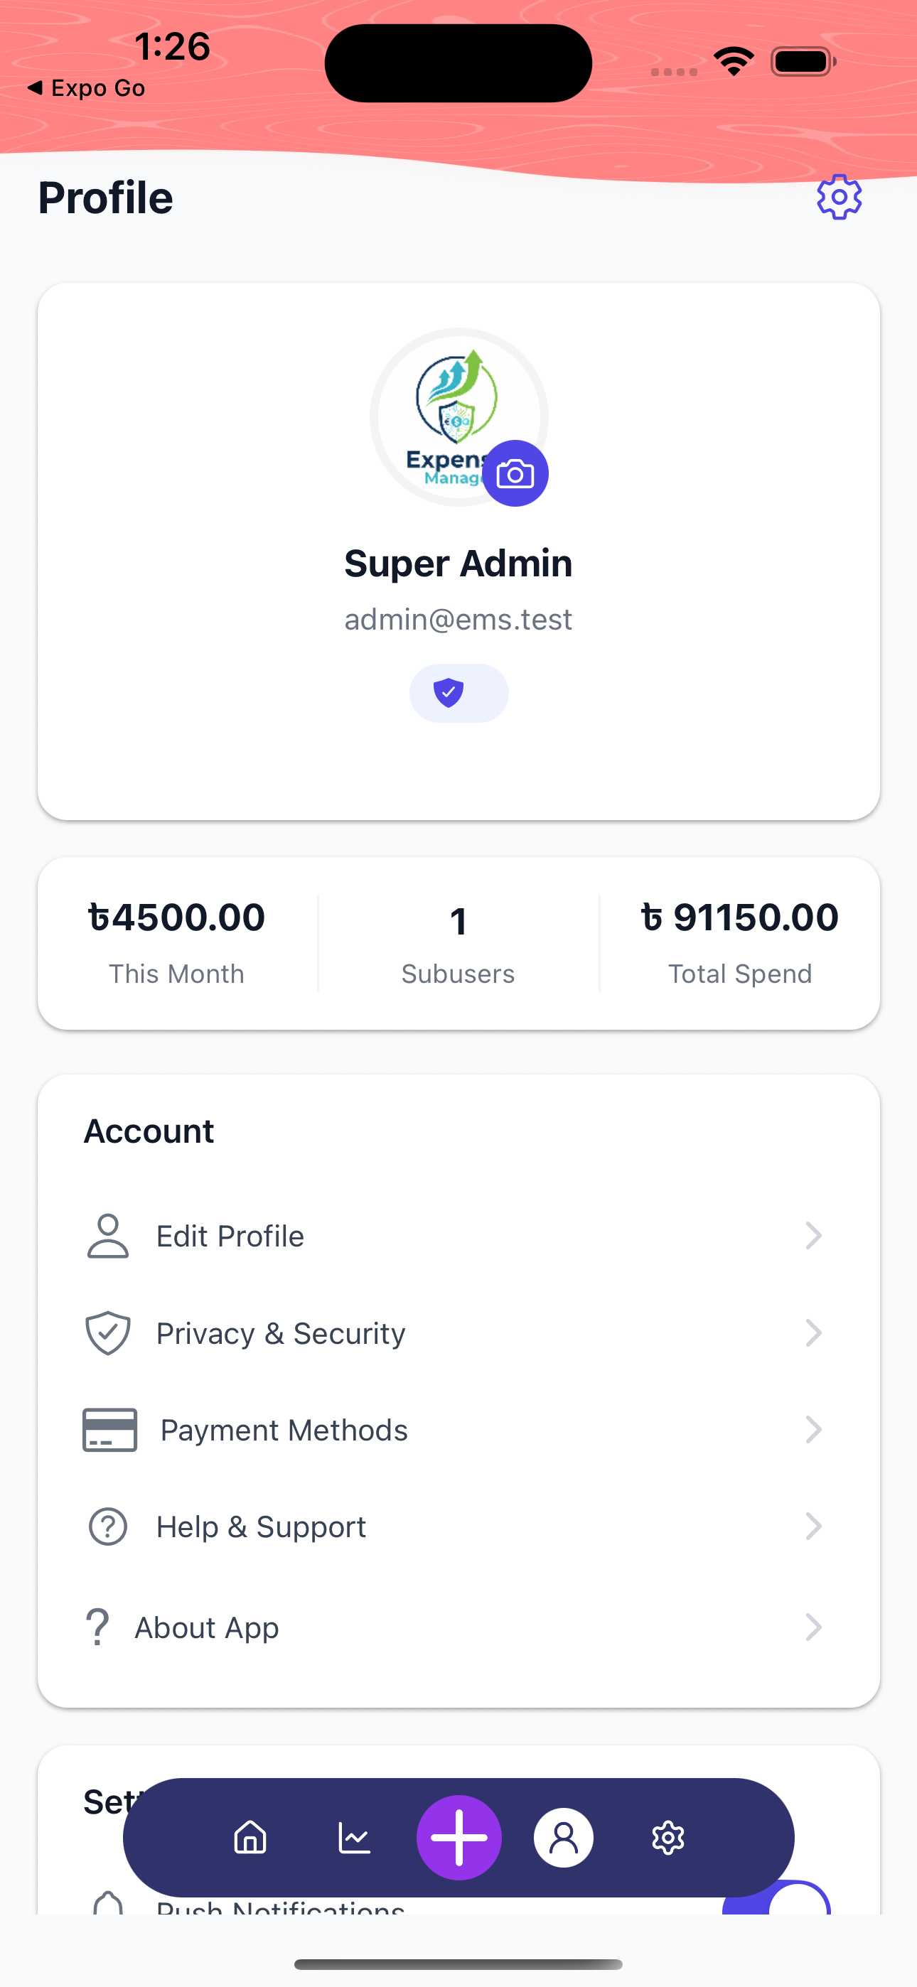Open the analytics chart tab
Viewport: 917px width, 1987px height.
[x=354, y=1837]
